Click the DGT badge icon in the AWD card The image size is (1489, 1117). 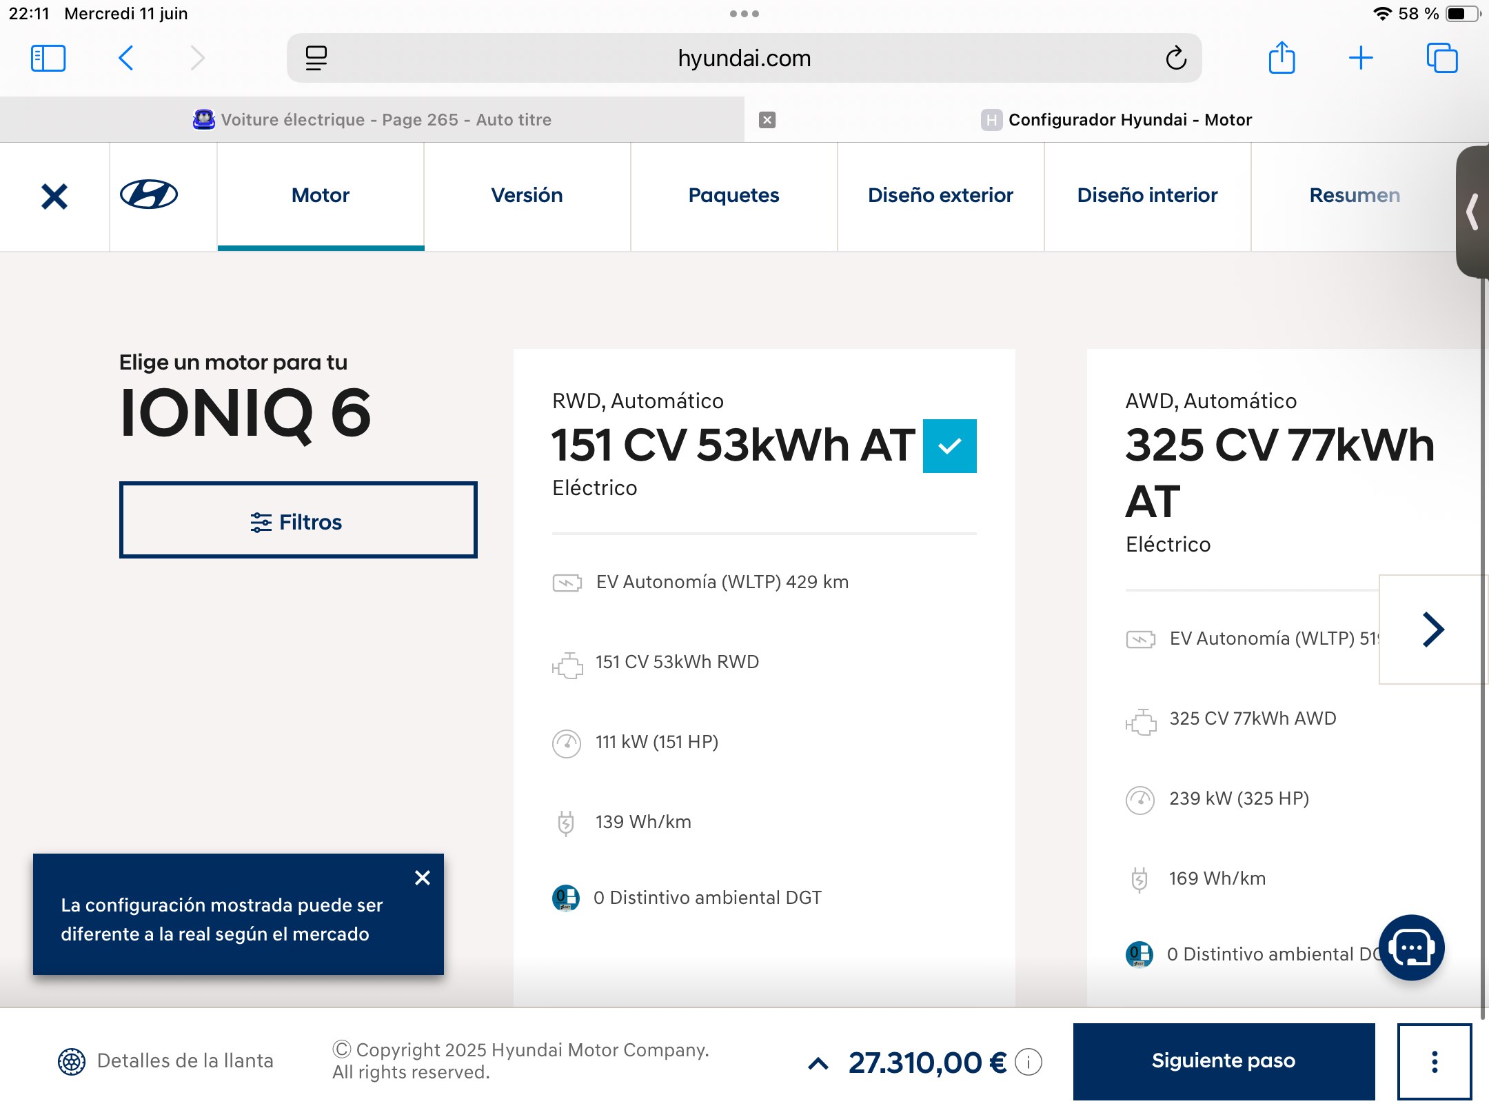(1139, 954)
